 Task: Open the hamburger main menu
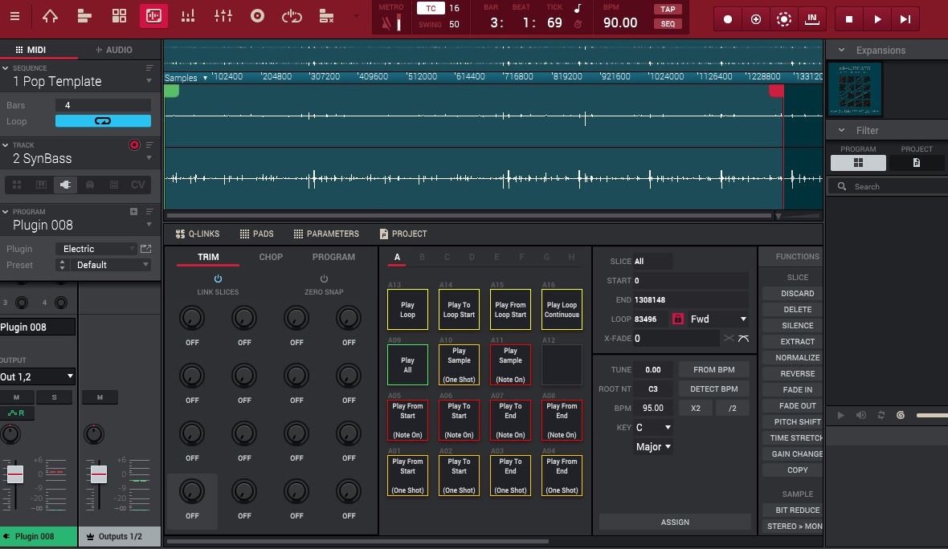click(x=17, y=16)
